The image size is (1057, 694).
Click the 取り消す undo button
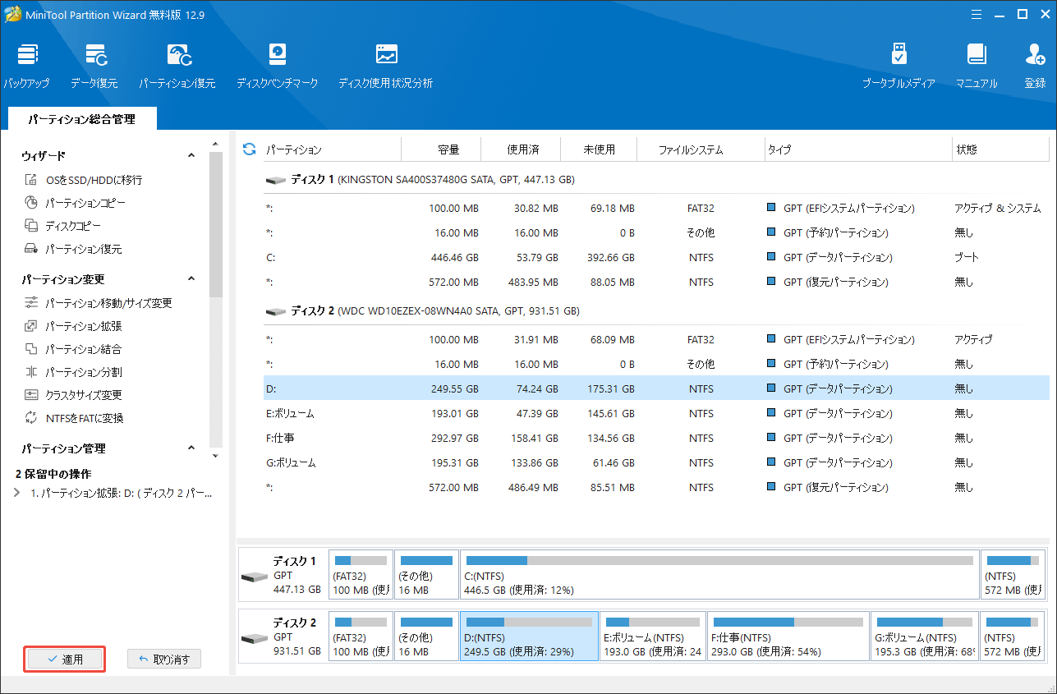164,660
